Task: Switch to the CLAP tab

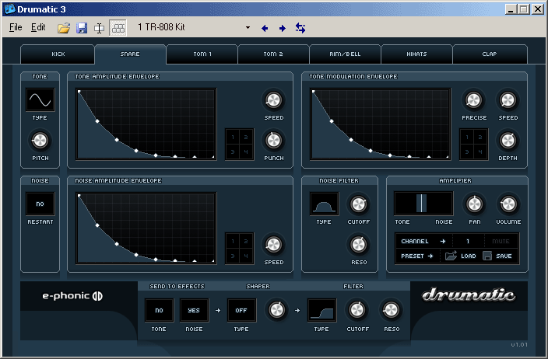Action: click(490, 54)
